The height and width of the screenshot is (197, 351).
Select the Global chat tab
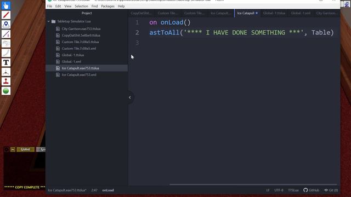(25, 149)
